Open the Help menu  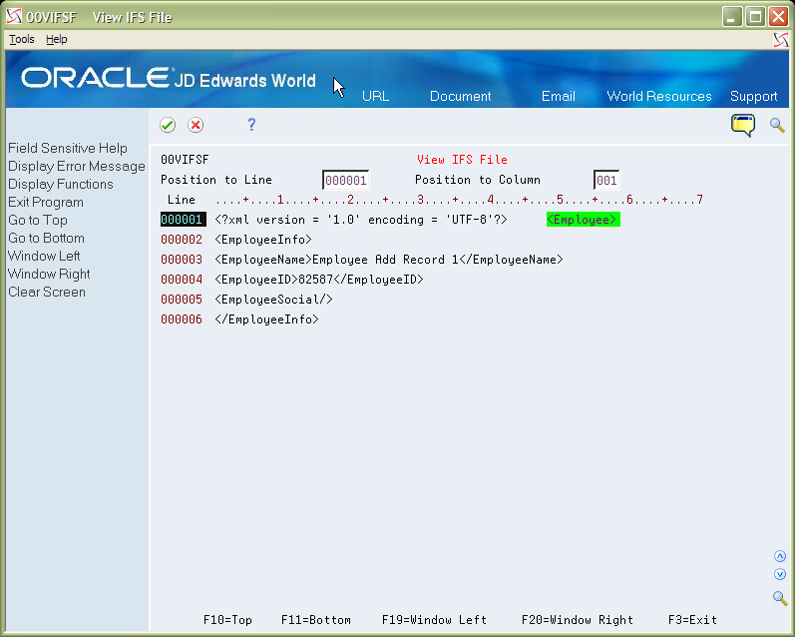(56, 39)
